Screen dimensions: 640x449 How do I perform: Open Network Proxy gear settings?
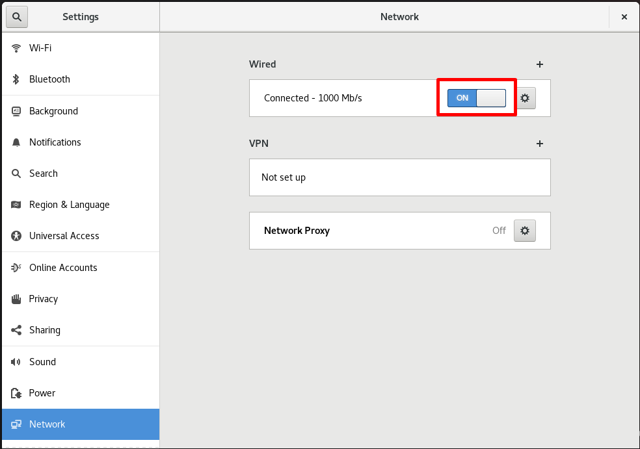(x=524, y=231)
